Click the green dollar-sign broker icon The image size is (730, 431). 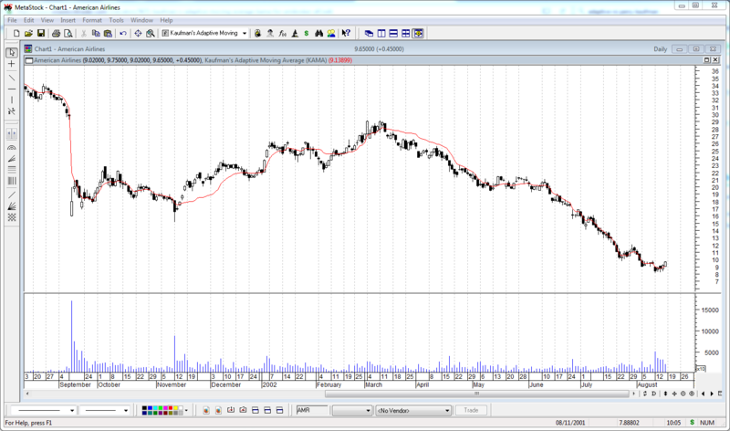click(x=307, y=33)
